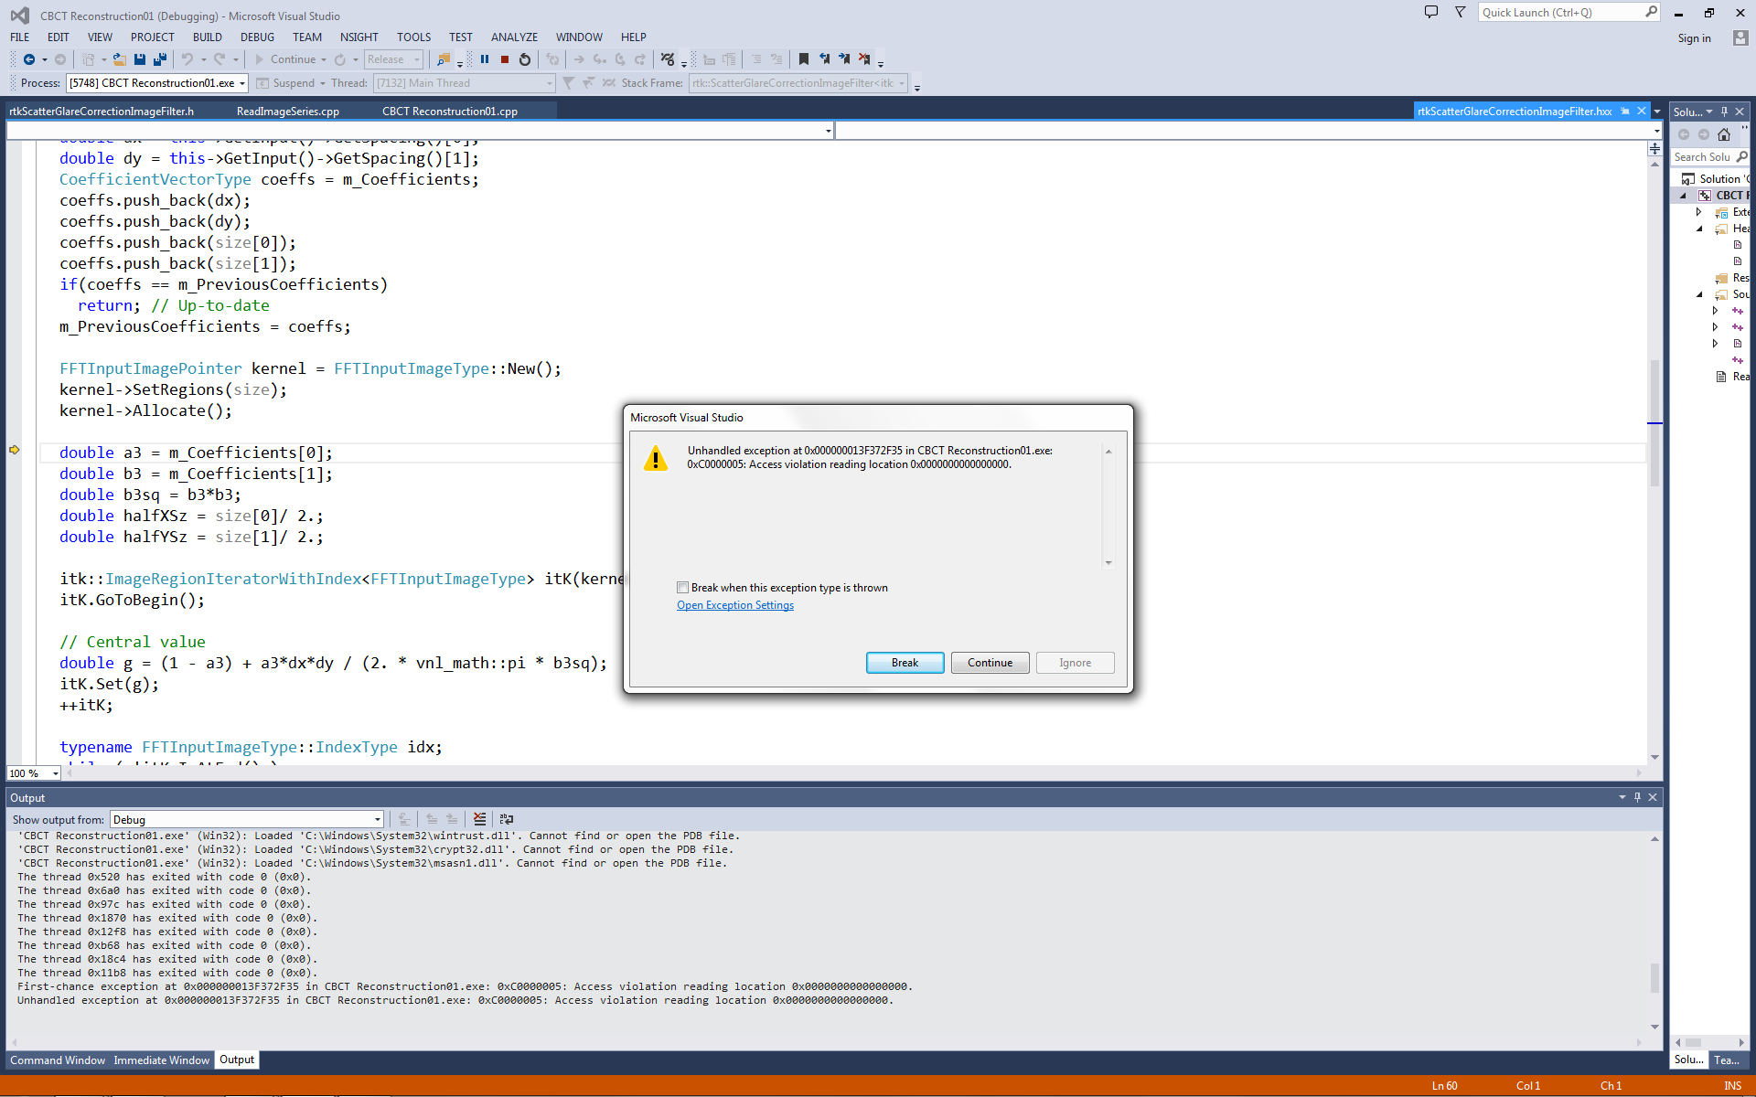Switch to ReadImageSeries.cpp tab
1756x1097 pixels.
[x=288, y=112]
